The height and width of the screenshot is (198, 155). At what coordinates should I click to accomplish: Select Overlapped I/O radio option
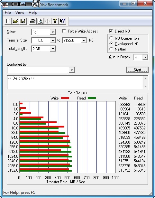111,43
